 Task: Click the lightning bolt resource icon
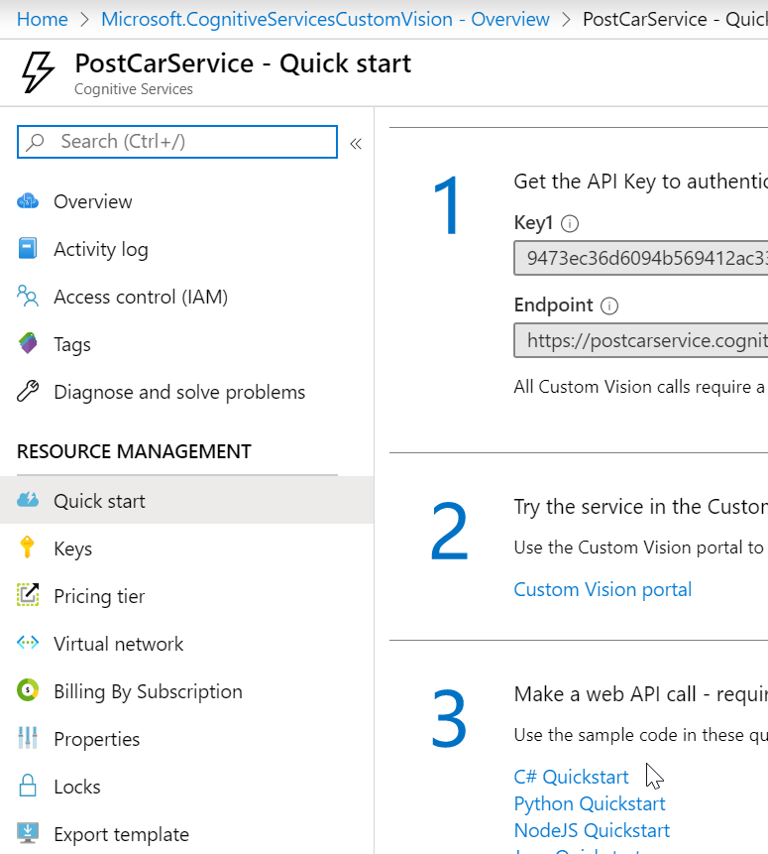click(x=38, y=72)
